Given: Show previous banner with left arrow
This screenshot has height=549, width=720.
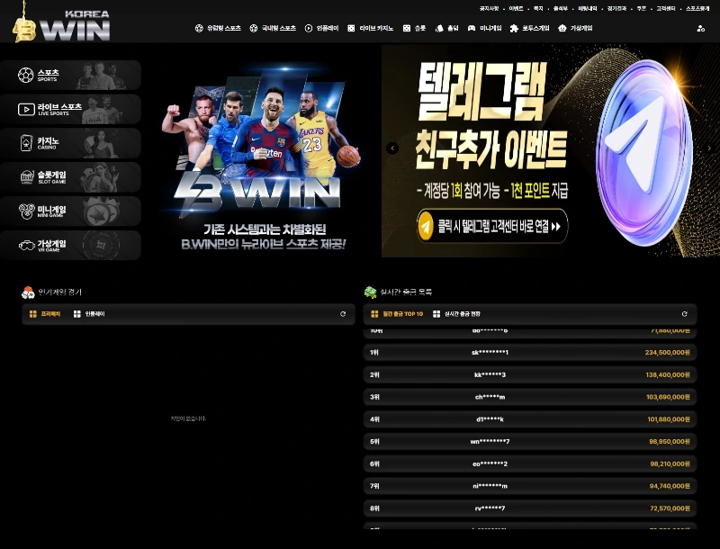Looking at the screenshot, I should (x=392, y=148).
